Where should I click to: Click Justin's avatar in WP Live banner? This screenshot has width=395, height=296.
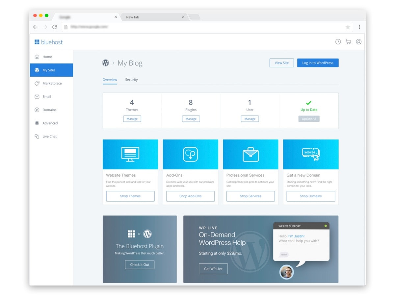[x=286, y=272]
